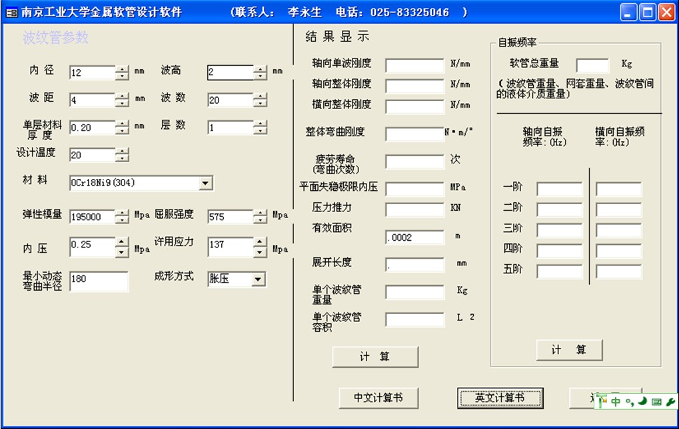
Task: Click the 横向整体刚度 result field
Action: 415,106
